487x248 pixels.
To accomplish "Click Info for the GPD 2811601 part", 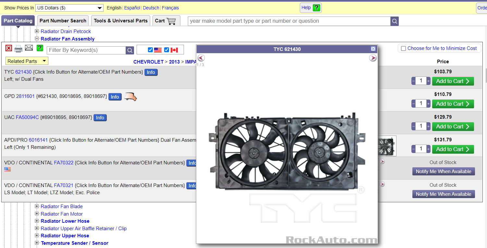I will click(x=115, y=97).
